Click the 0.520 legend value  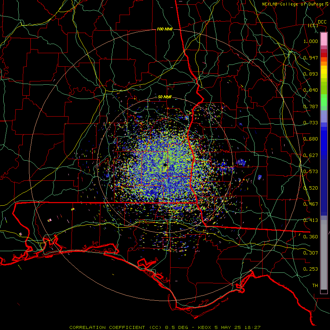click(311, 188)
